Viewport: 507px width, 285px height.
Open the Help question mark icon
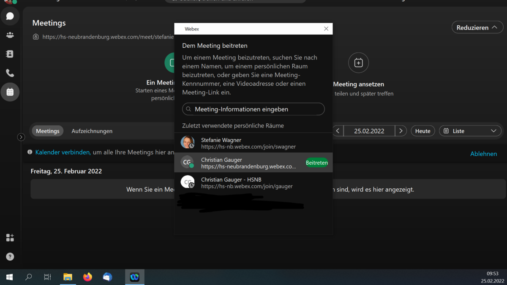tap(10, 257)
